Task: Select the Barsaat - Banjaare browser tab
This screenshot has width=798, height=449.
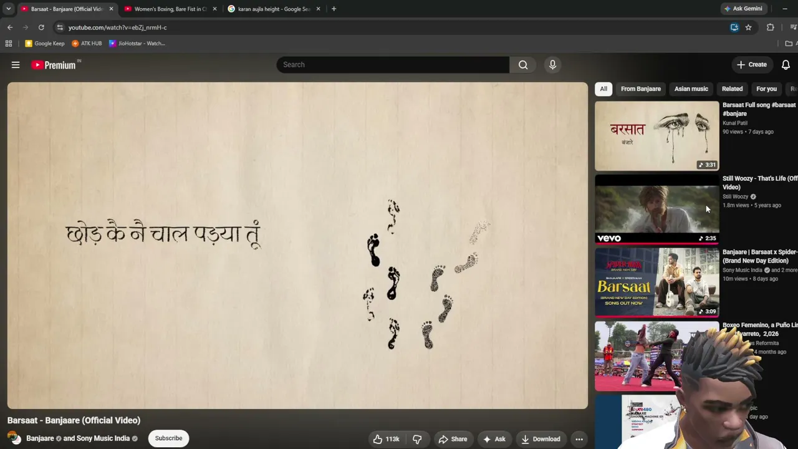Action: click(67, 9)
